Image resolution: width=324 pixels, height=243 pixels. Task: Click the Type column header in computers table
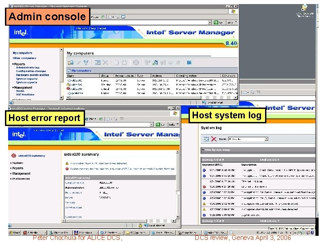143,76
